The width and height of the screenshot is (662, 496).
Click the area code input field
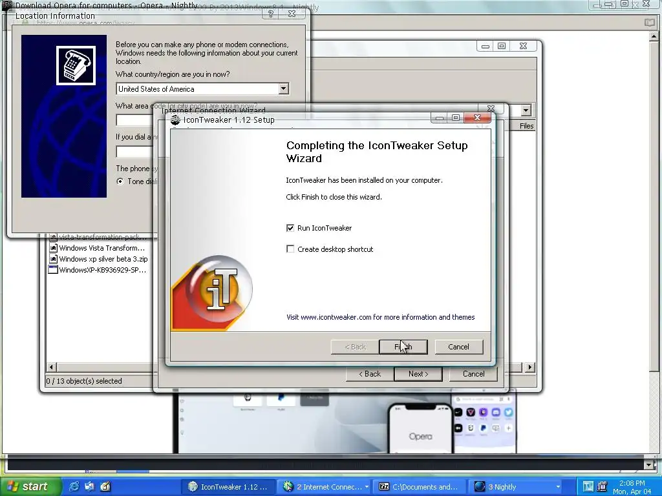point(135,119)
